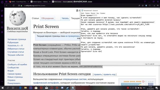Go back using browser back arrow
160x90 pixels.
point(7,5)
